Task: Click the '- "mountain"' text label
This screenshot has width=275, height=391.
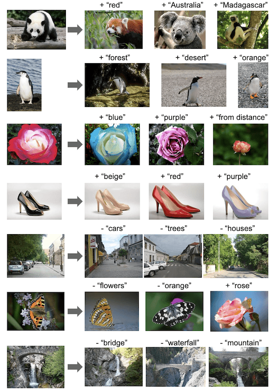Action: pyautogui.click(x=241, y=343)
